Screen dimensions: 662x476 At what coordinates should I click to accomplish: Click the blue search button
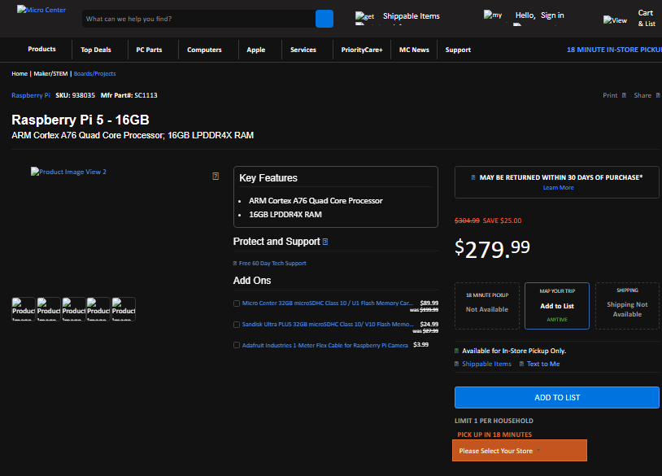pos(324,19)
